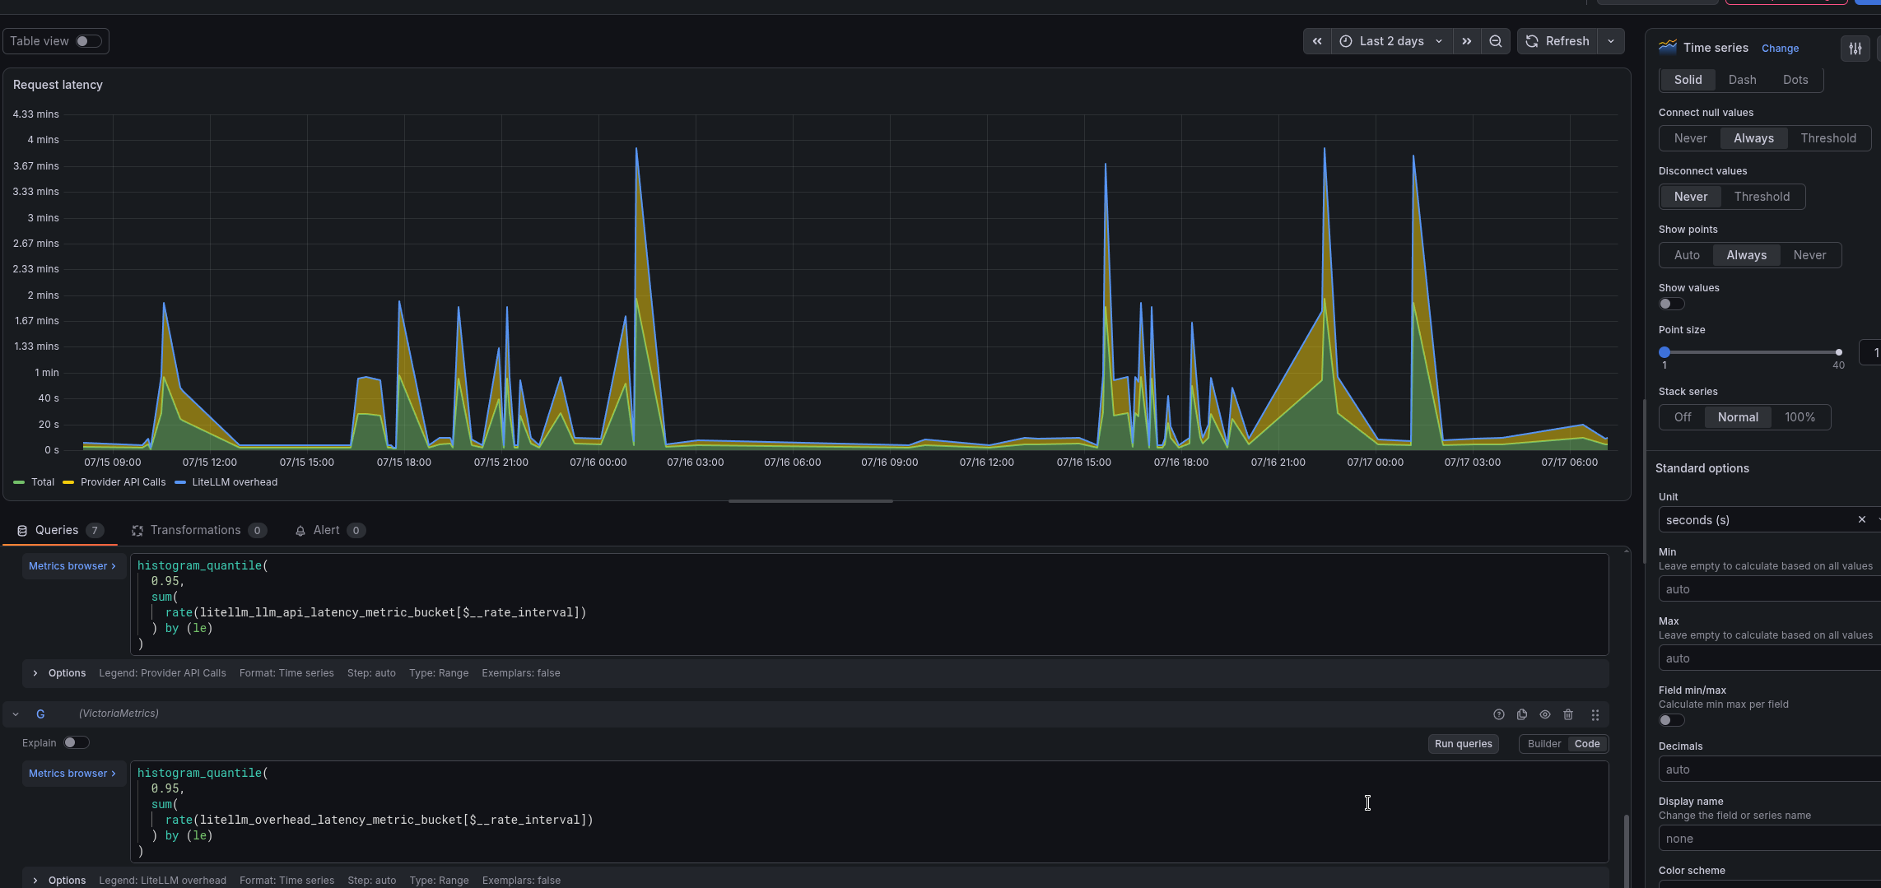The image size is (1881, 888).
Task: Select Dots line style
Action: coord(1795,80)
